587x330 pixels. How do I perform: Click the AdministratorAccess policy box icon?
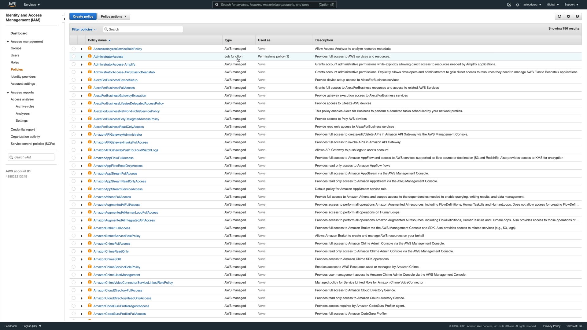point(90,56)
